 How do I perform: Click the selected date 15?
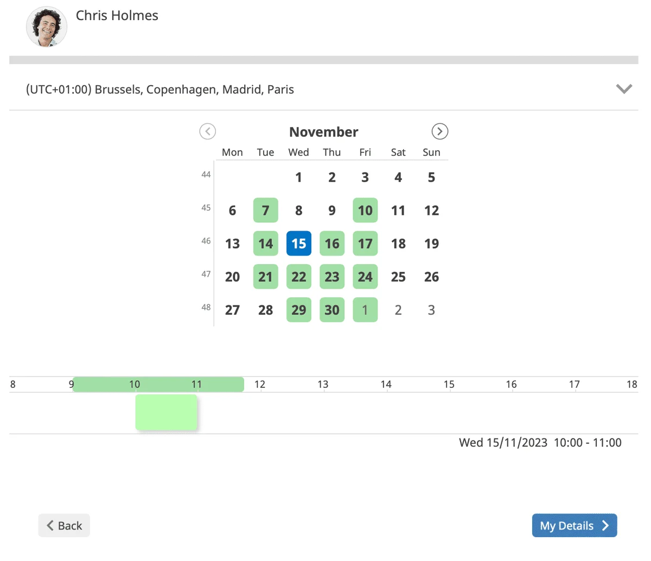(x=299, y=244)
